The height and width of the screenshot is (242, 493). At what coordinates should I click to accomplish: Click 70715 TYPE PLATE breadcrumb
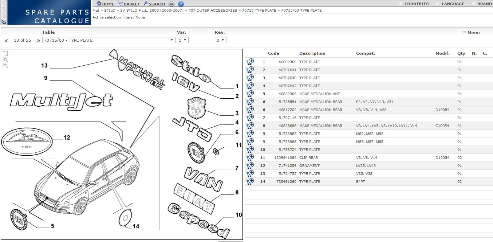tap(259, 11)
